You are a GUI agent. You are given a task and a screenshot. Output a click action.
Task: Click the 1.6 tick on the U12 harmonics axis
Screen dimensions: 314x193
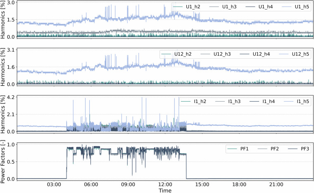point(11,67)
